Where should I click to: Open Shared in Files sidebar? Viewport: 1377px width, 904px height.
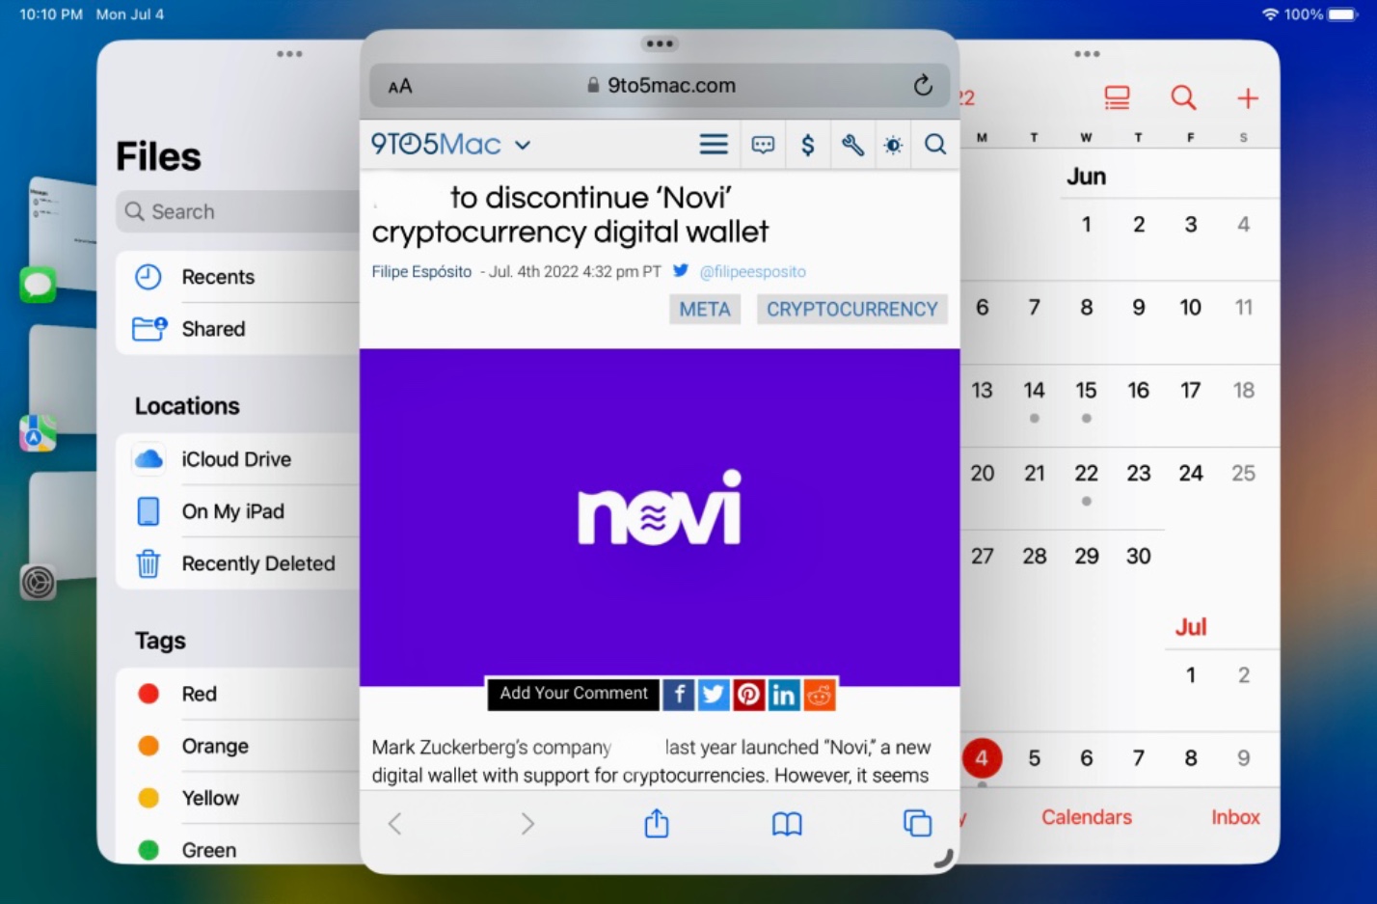238,329
